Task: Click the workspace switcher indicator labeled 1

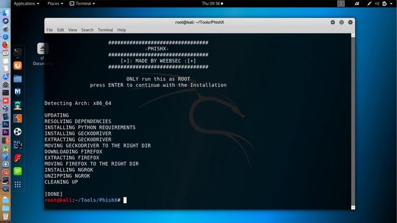Action: tap(341, 4)
